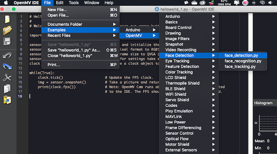Click the vertical scrollbar beside the editor
This screenshot has height=154, width=277.
[251, 83]
